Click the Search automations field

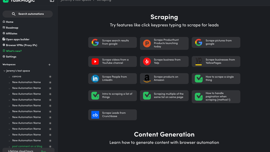point(28,14)
